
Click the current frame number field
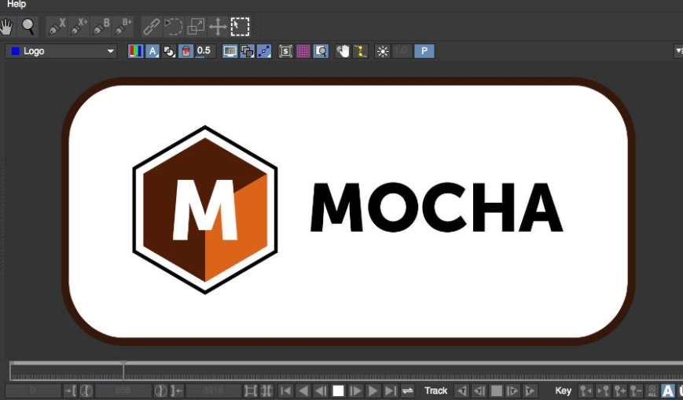point(123,391)
